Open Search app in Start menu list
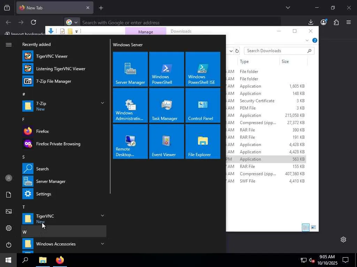Viewport: 357px width, 267px height. [64, 169]
